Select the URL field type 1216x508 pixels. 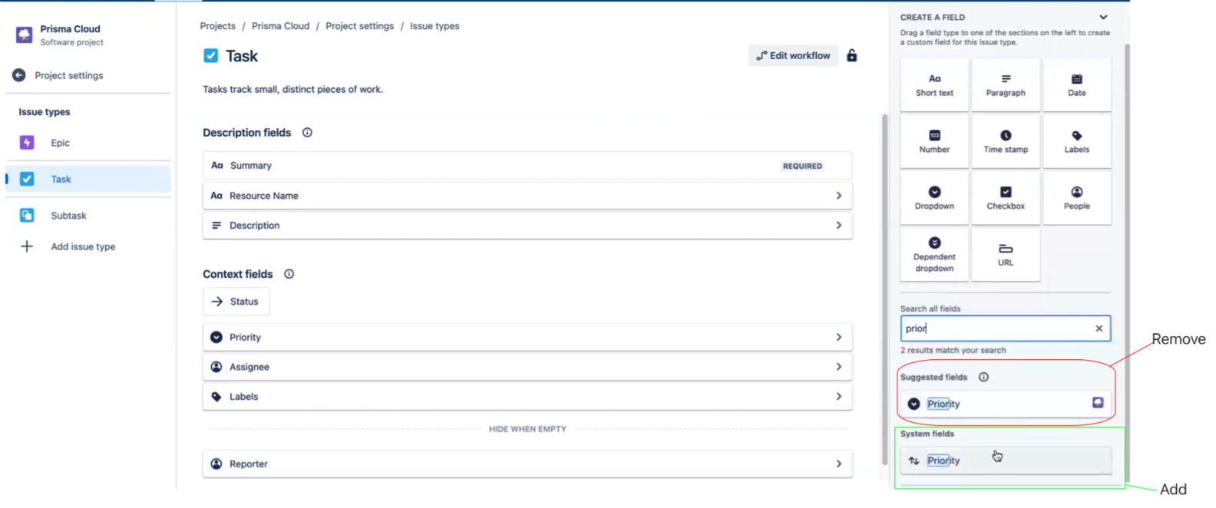click(1006, 255)
